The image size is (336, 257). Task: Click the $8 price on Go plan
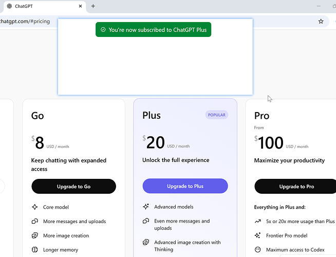tap(38, 142)
